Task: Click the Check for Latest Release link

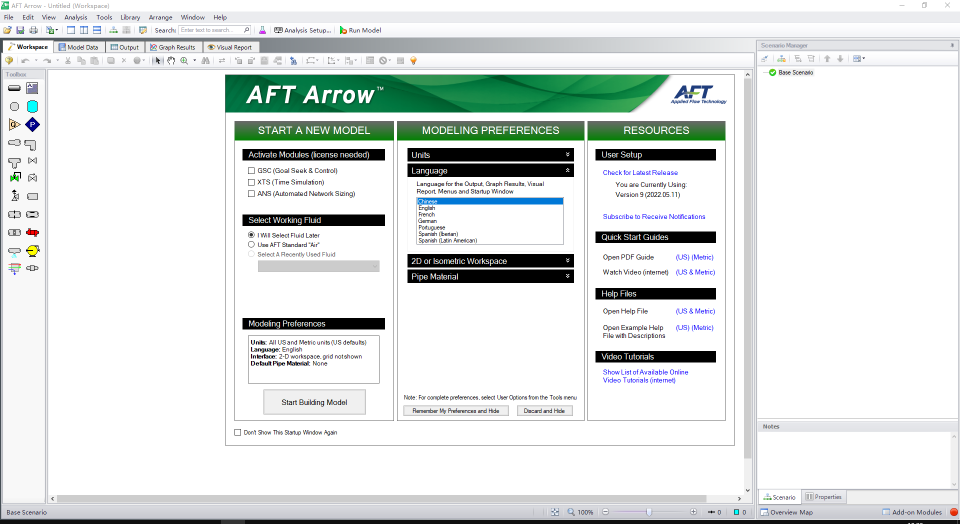Action: coord(640,172)
